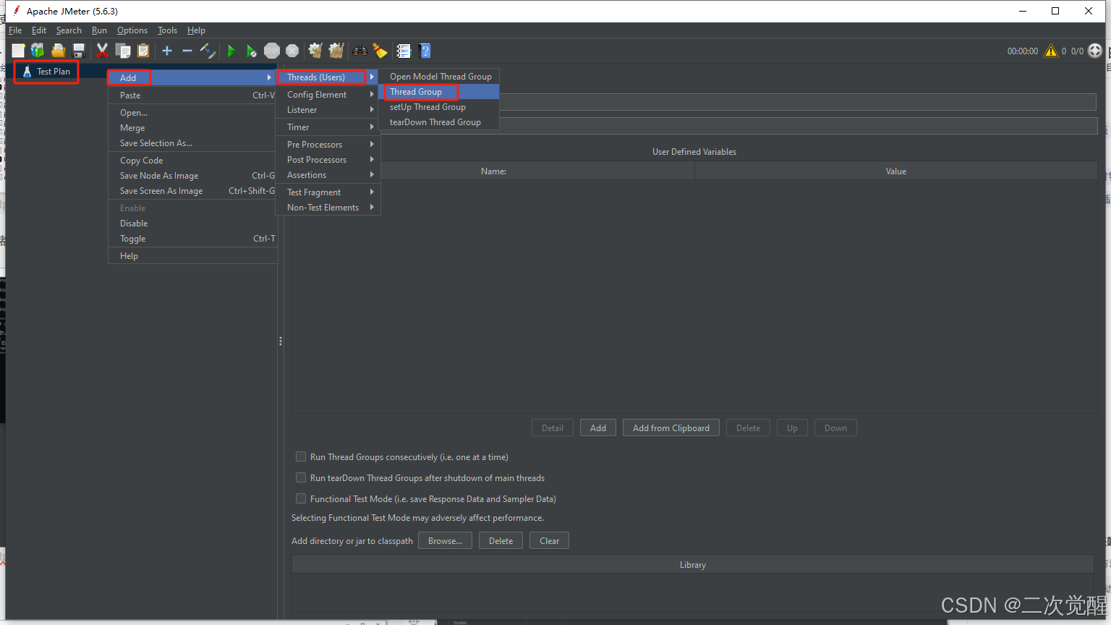The width and height of the screenshot is (1111, 625).
Task: Click the Shutdown X icon
Action: (292, 51)
